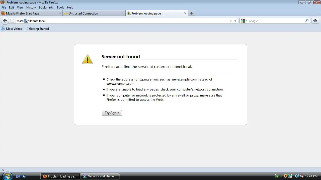Activate Problem loading page taskbar button
This screenshot has width=321, height=180.
pyautogui.click(x=60, y=176)
